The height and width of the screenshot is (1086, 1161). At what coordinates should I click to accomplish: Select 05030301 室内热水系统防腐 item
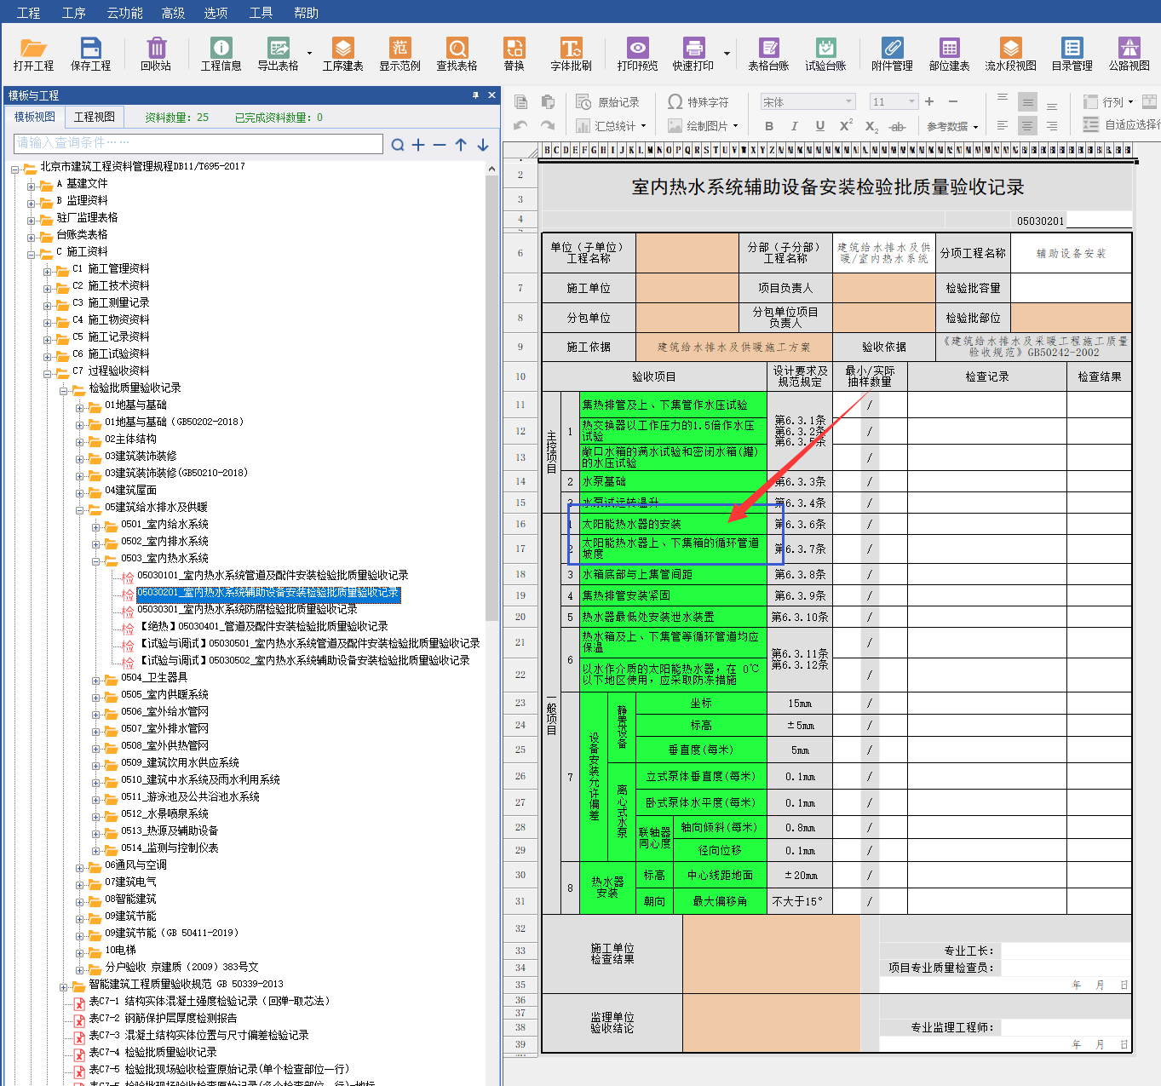point(247,610)
